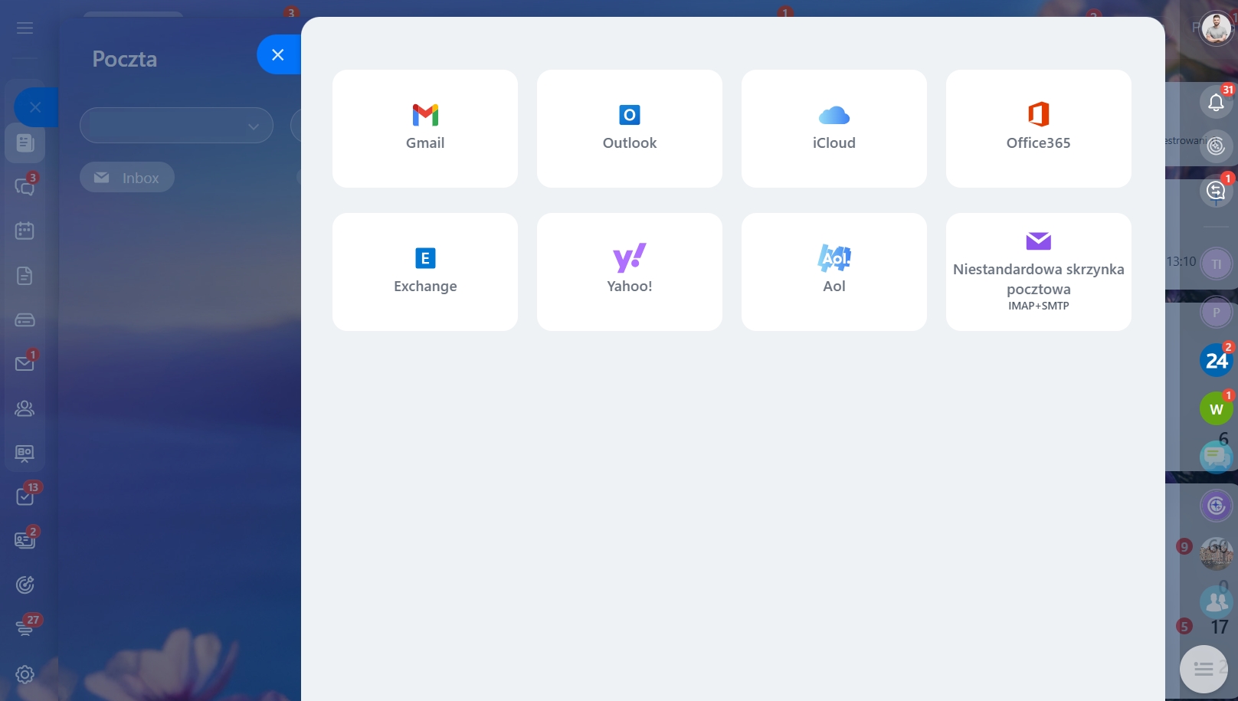Open workgroups people icon in sidebar
1238x701 pixels.
point(25,408)
